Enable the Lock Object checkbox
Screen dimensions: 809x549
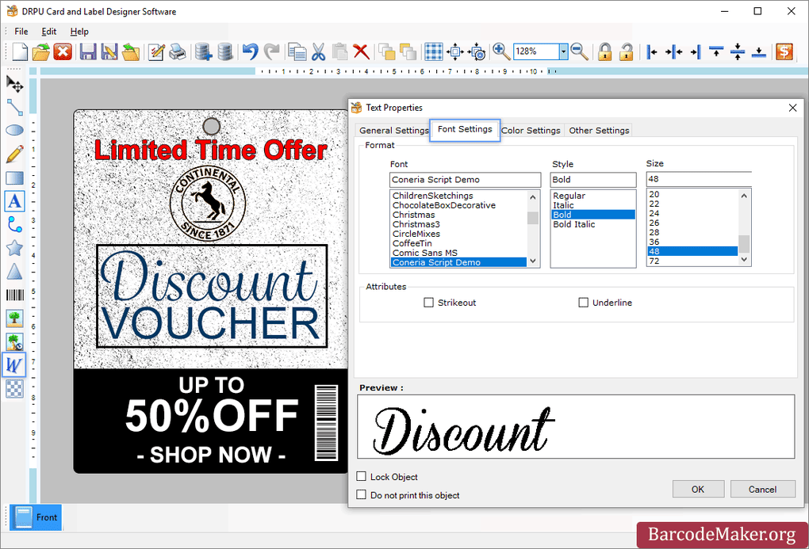[361, 477]
